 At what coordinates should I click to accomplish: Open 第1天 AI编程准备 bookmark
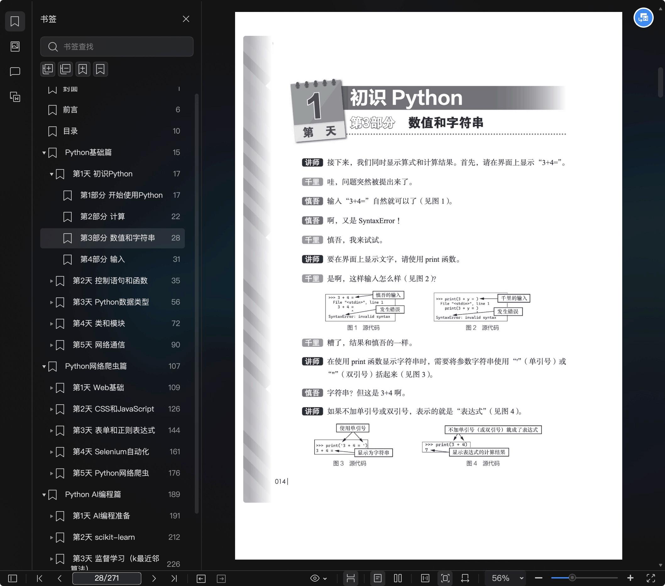113,516
